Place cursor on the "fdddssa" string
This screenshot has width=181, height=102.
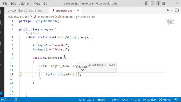tap(60, 50)
